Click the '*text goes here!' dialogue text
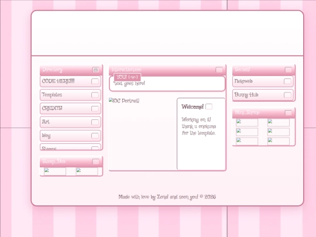316x237 pixels. (129, 83)
